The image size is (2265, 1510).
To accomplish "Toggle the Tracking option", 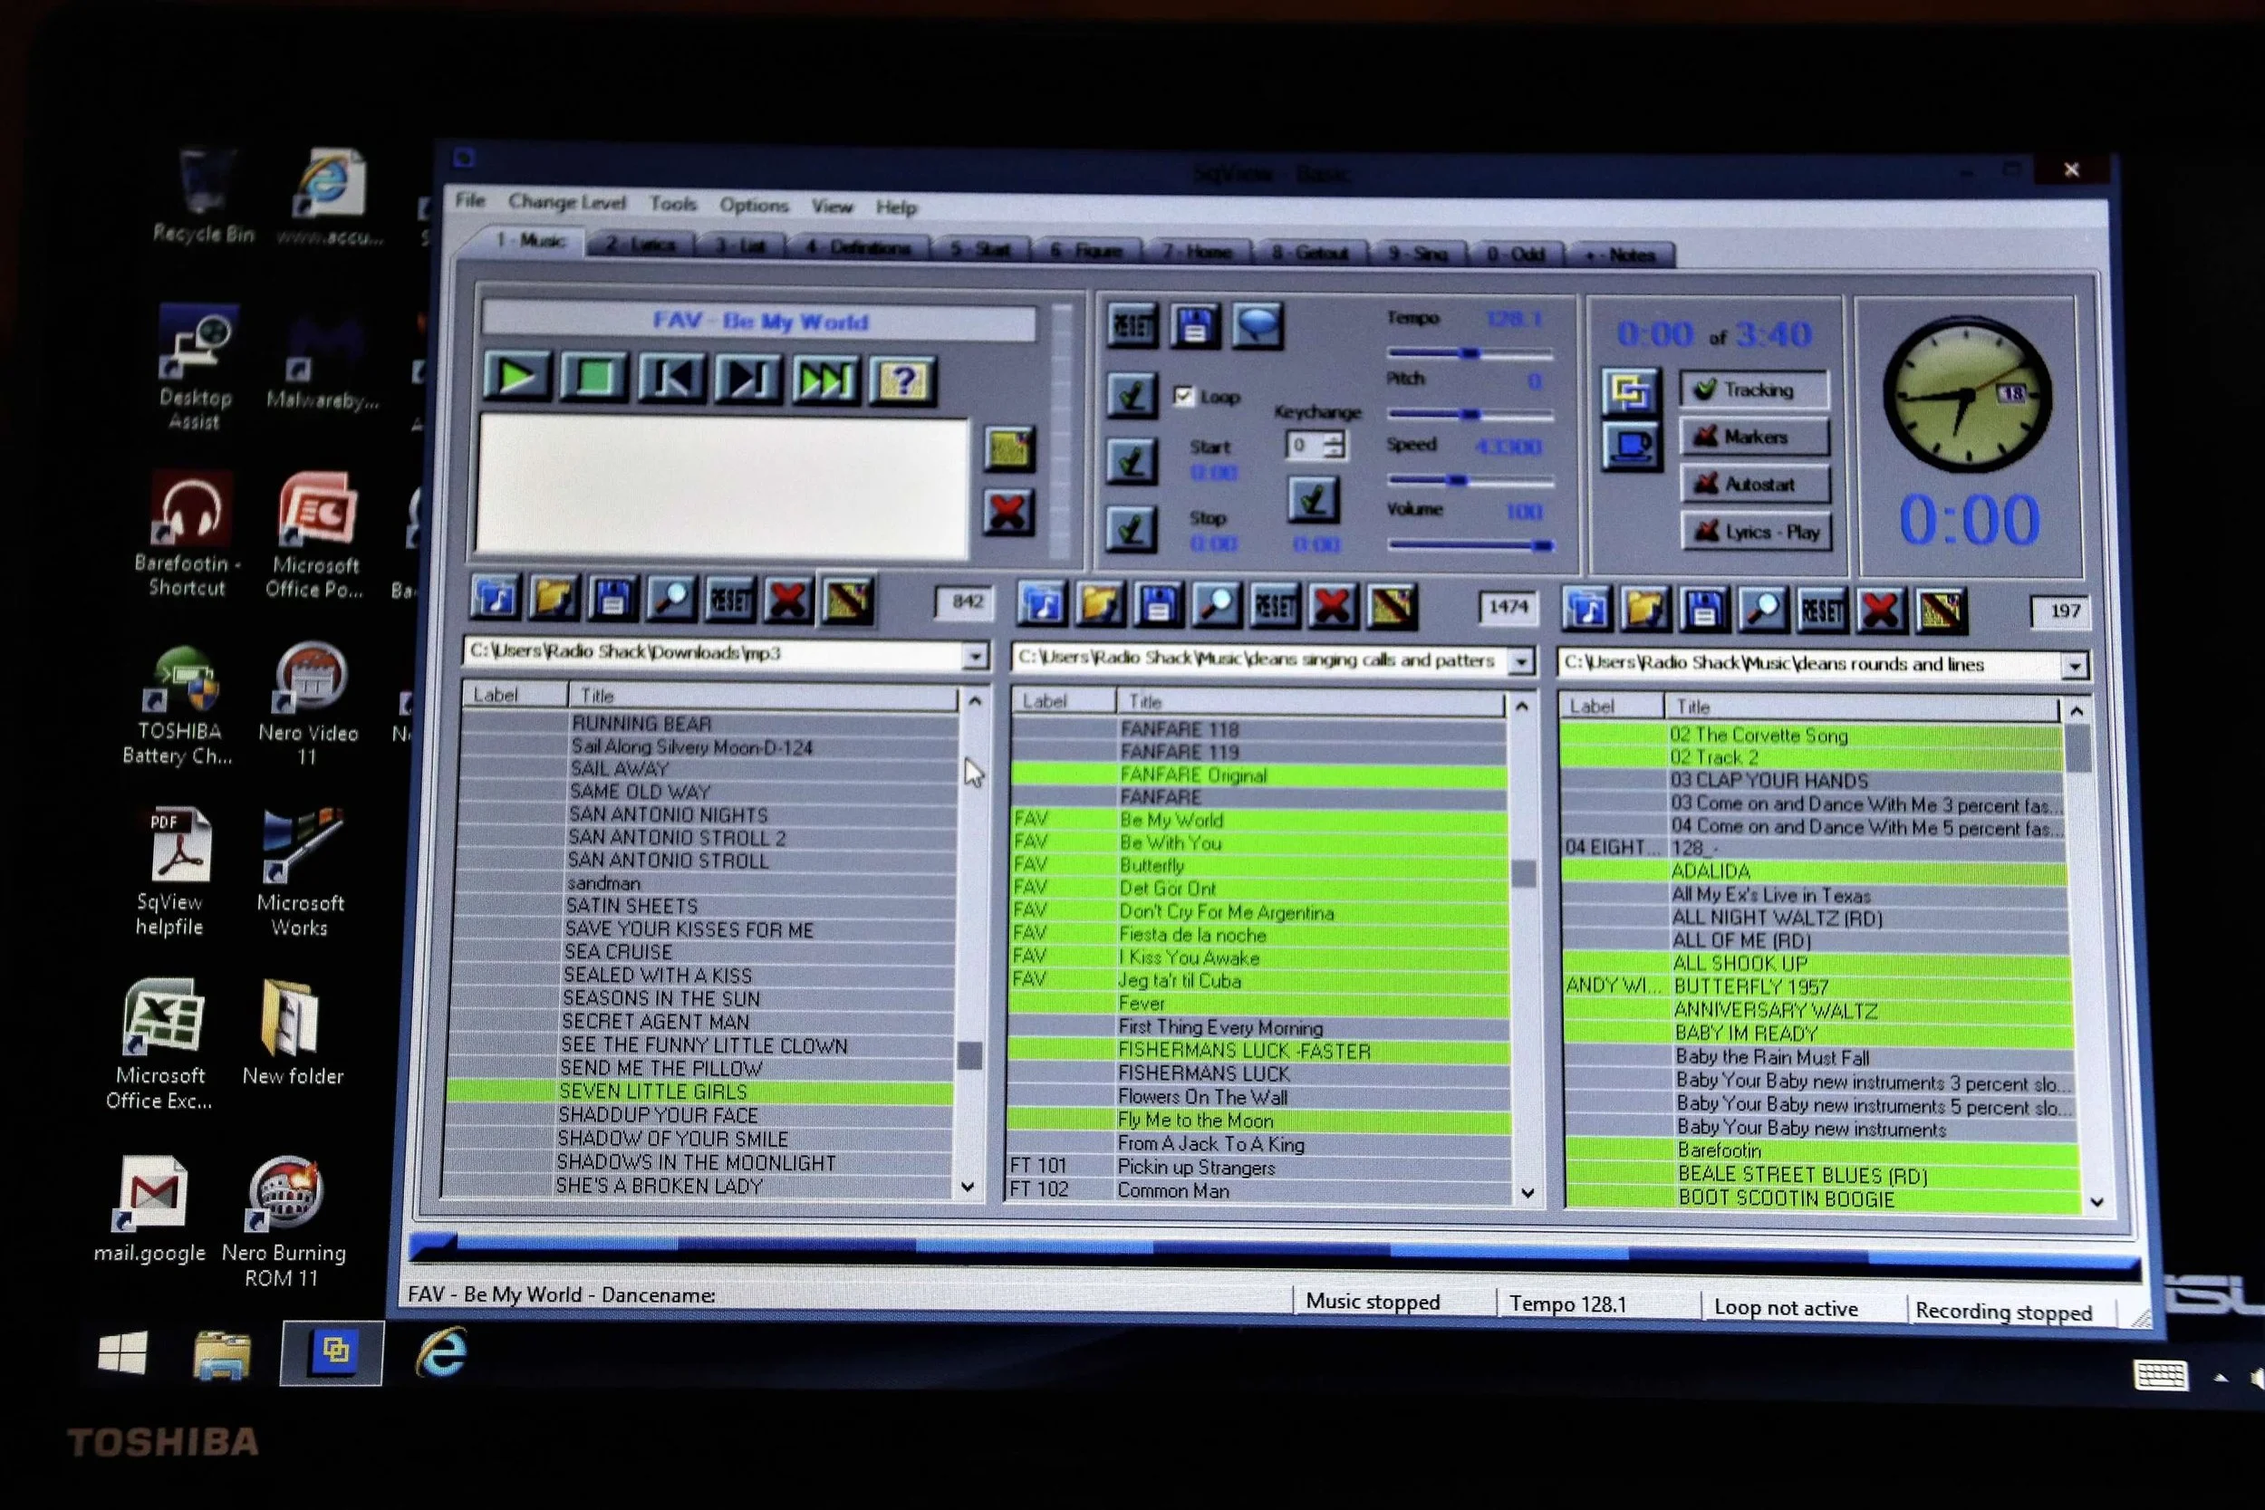I will pos(1754,390).
